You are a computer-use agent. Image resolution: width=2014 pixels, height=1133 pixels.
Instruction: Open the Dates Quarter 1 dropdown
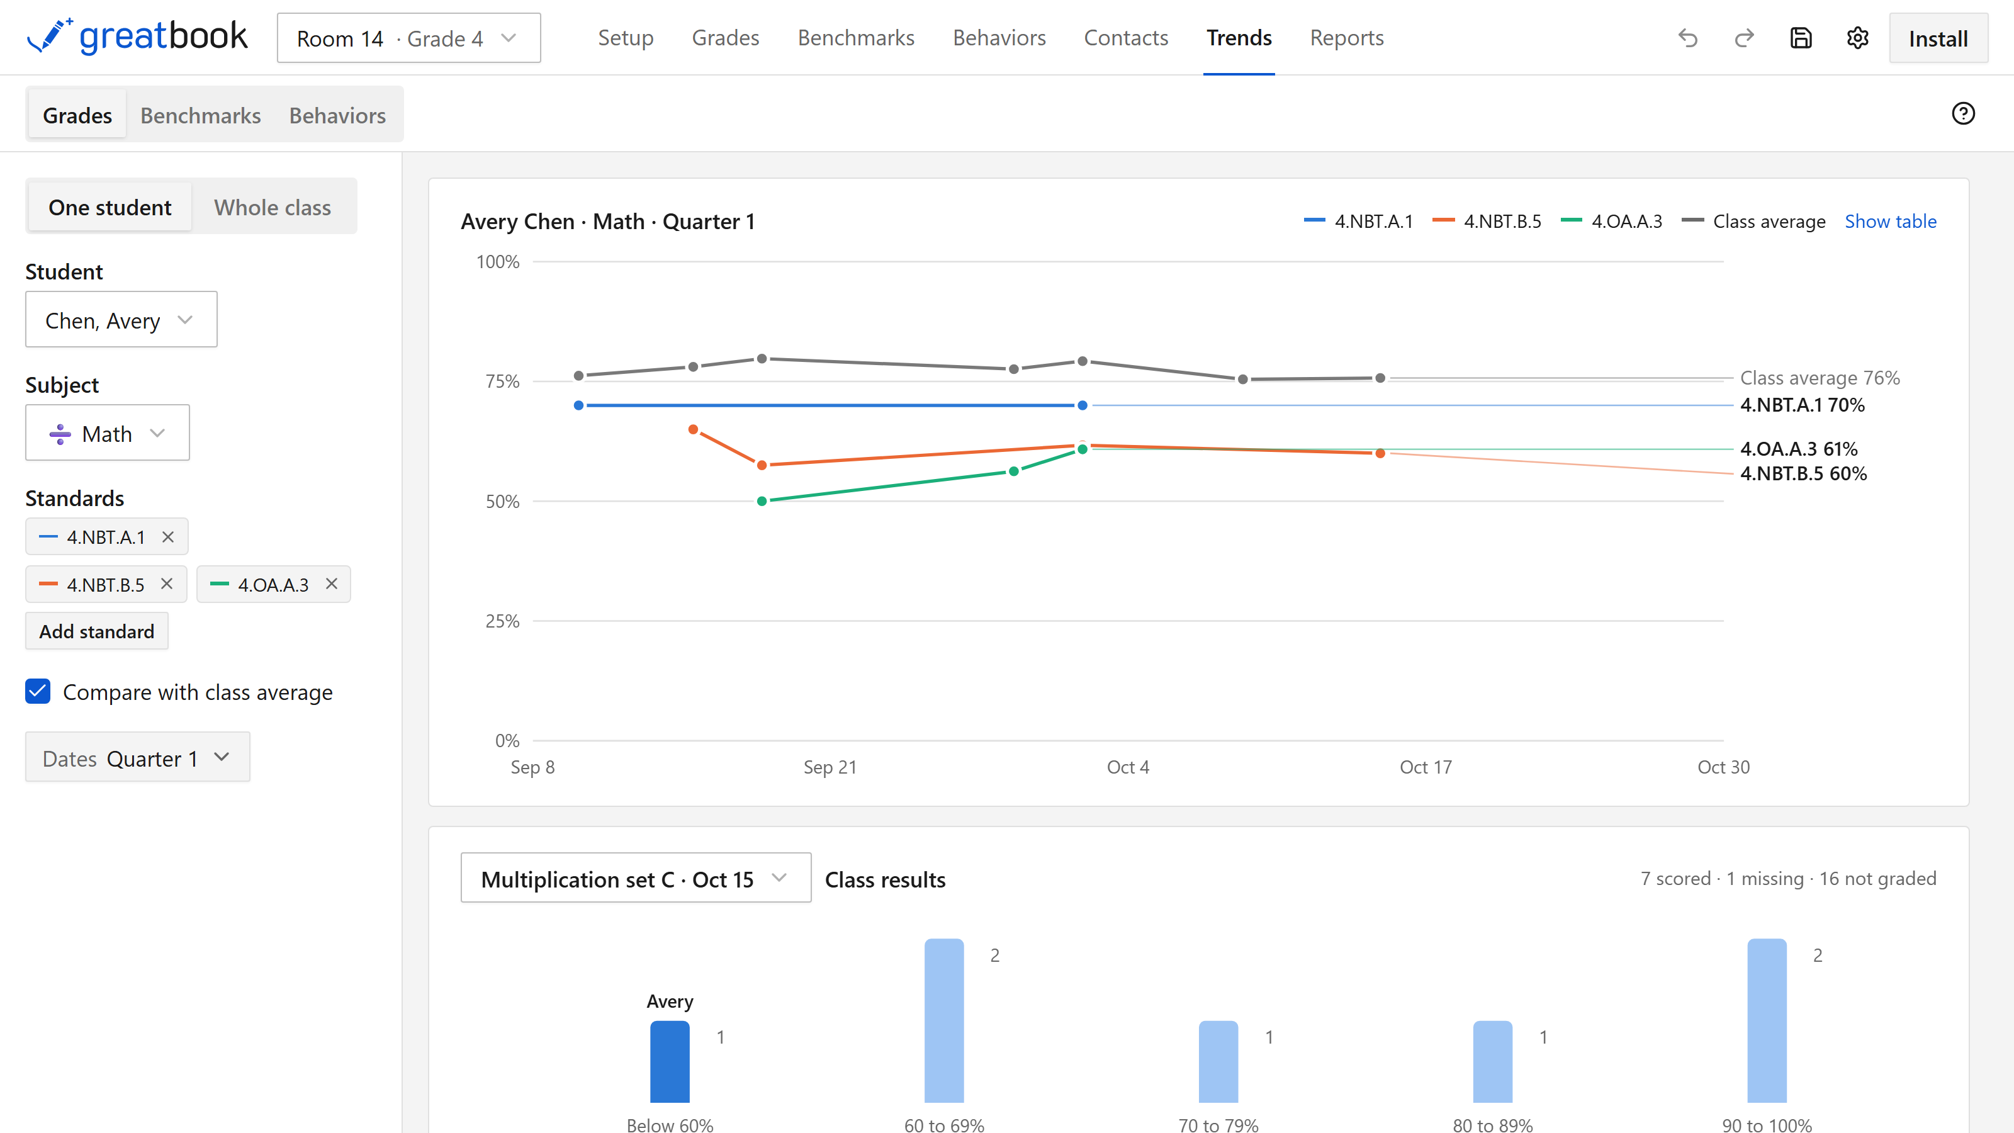[138, 758]
